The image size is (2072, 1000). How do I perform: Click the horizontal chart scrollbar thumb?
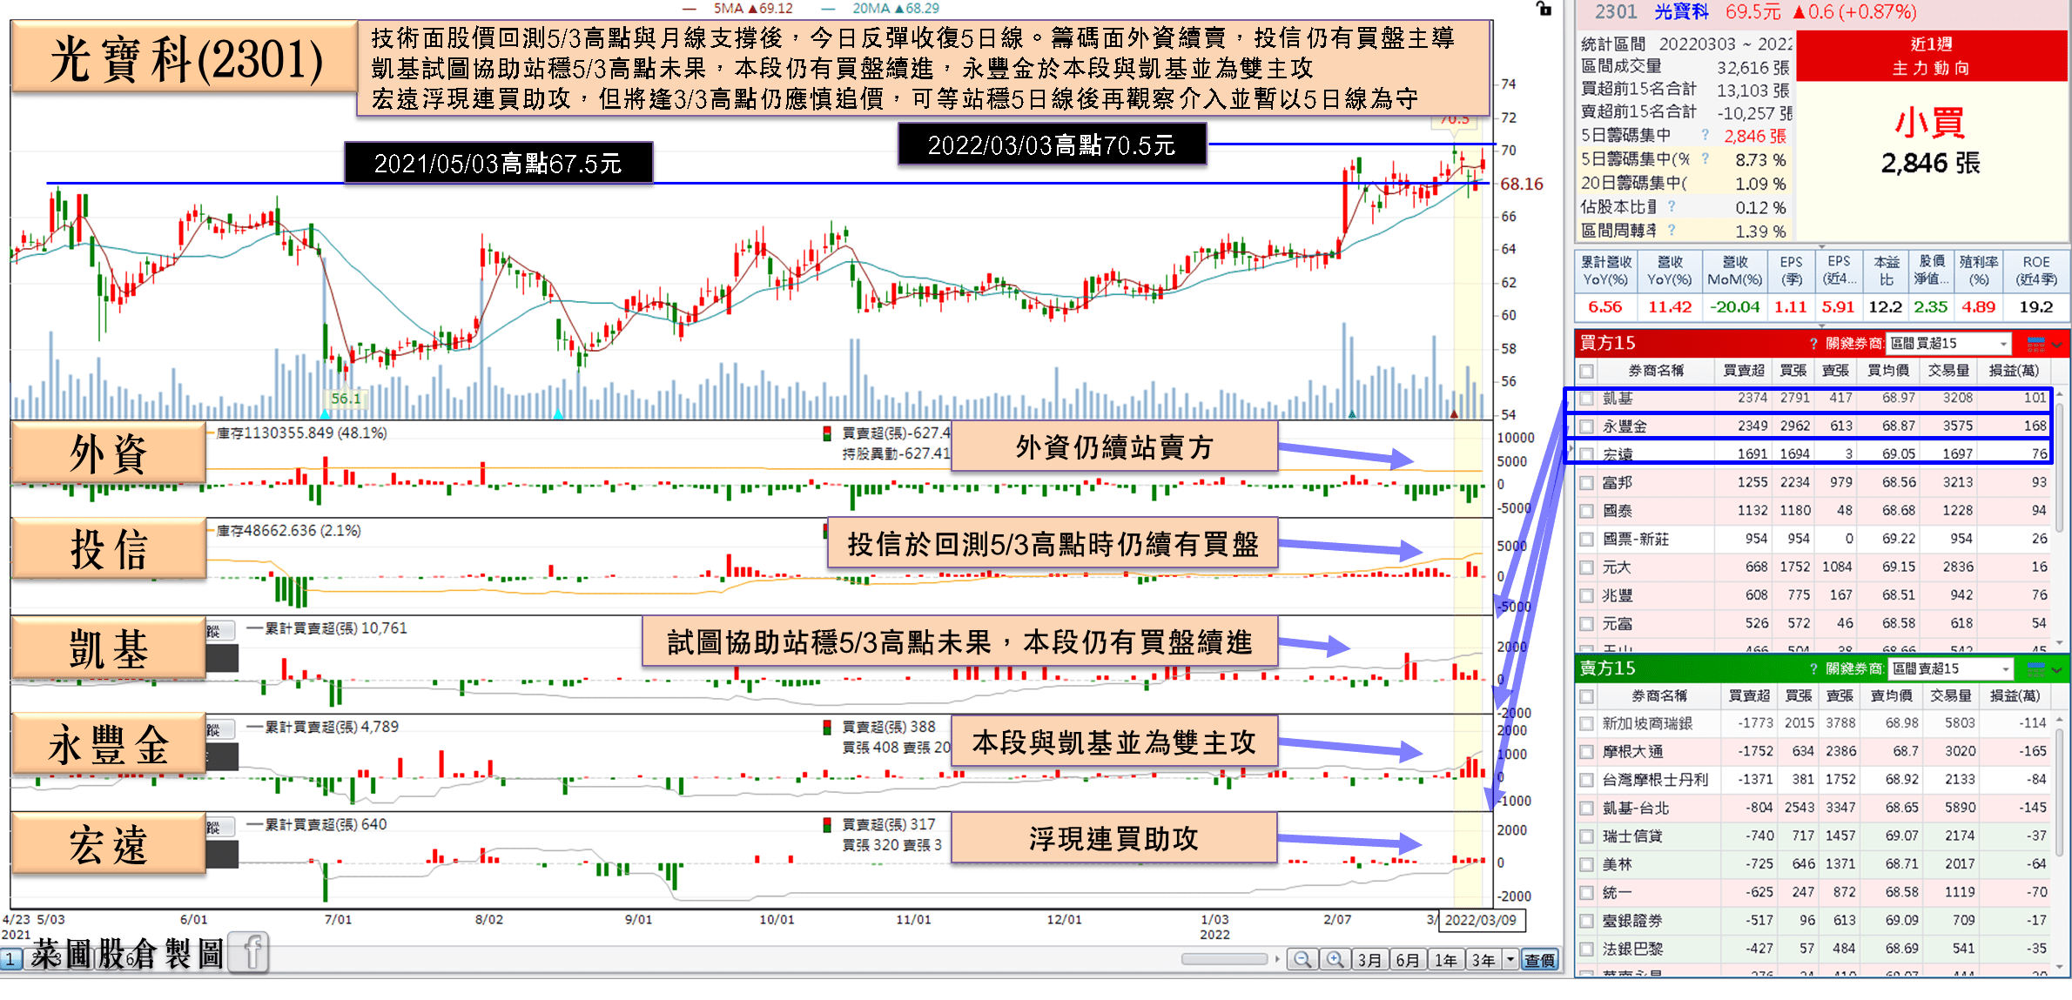(x=1224, y=959)
